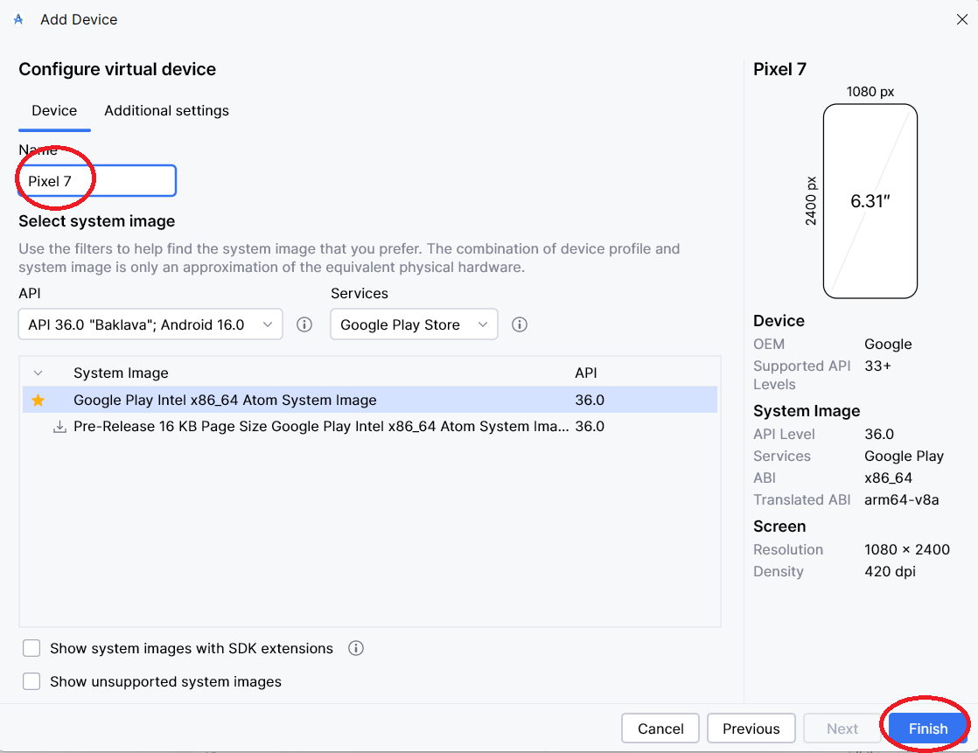The width and height of the screenshot is (978, 753).
Task: Click the device Name input field
Action: [x=98, y=181]
